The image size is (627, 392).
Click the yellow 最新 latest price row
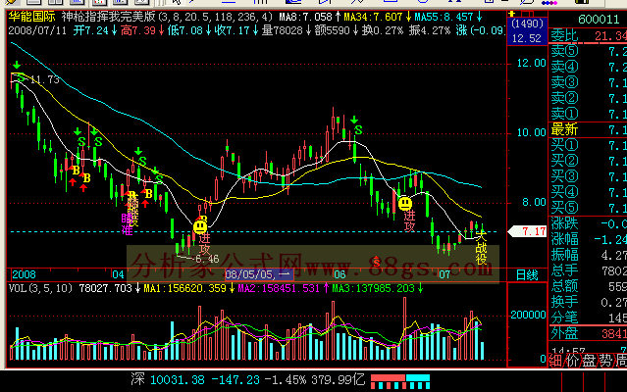point(588,129)
